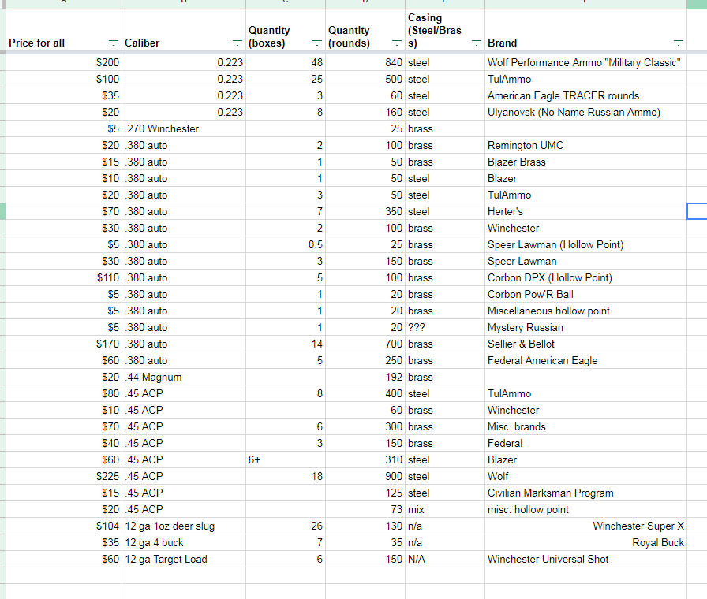This screenshot has width=707, height=599.
Task: Select the $170 price cell
Action: pyautogui.click(x=64, y=344)
